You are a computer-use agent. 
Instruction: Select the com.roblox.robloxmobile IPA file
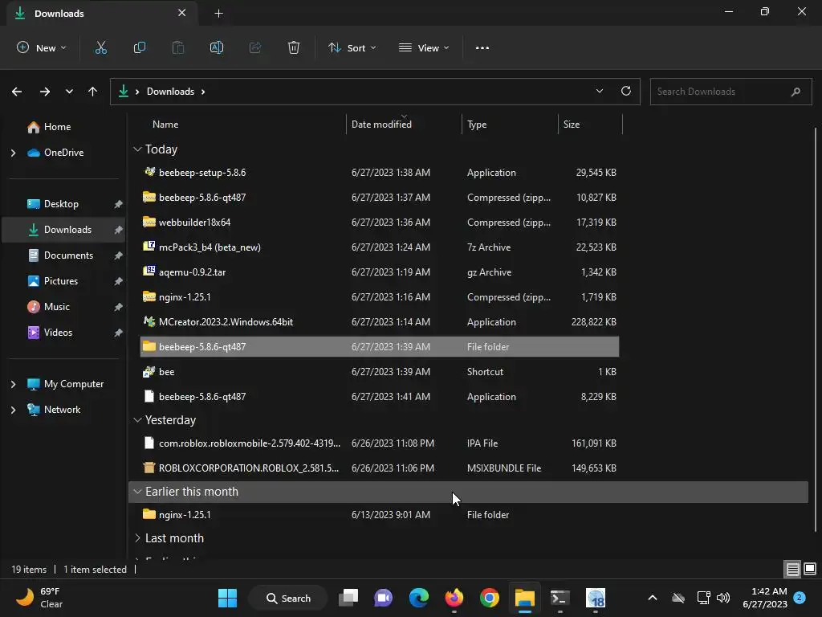pos(380,443)
